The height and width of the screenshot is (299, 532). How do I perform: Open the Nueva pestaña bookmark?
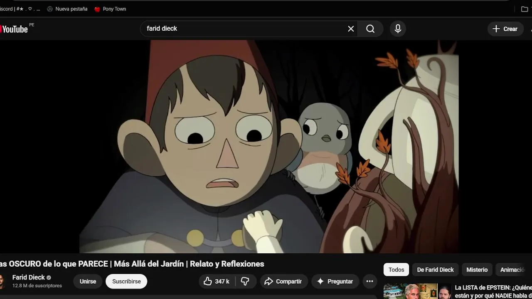tap(67, 9)
